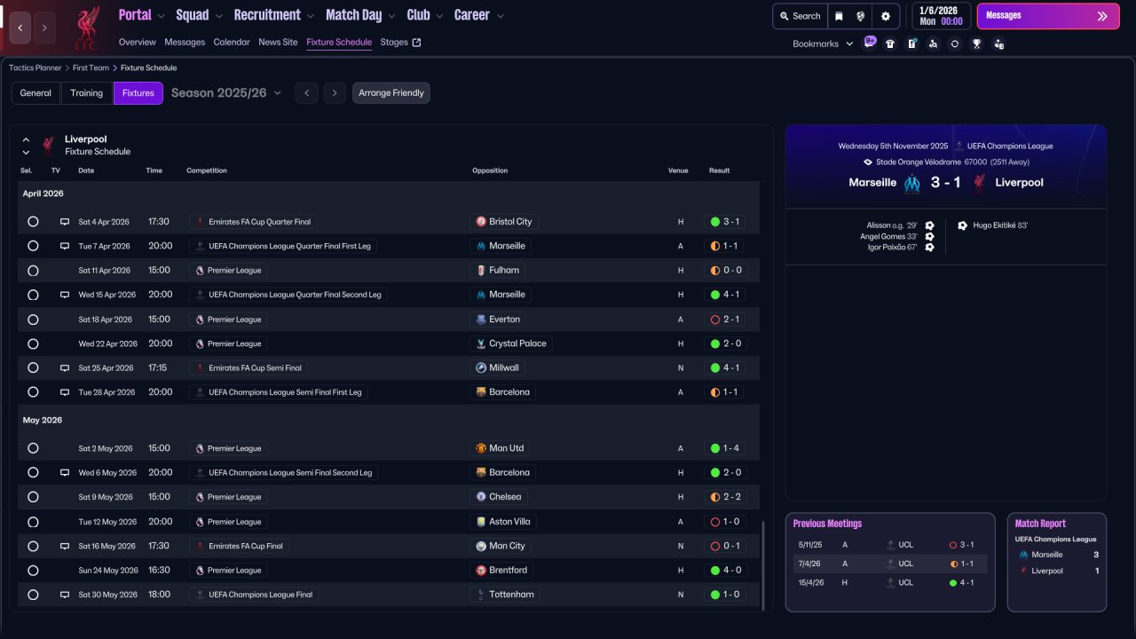
Task: Switch to the Training tab
Action: [x=87, y=93]
